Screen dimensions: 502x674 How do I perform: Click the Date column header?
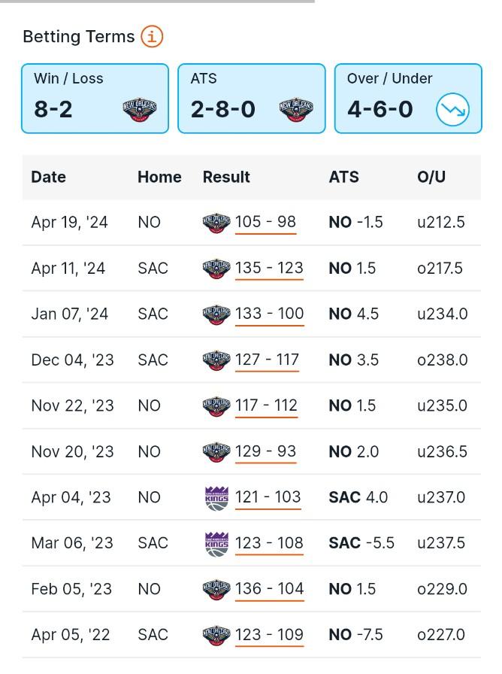49,177
